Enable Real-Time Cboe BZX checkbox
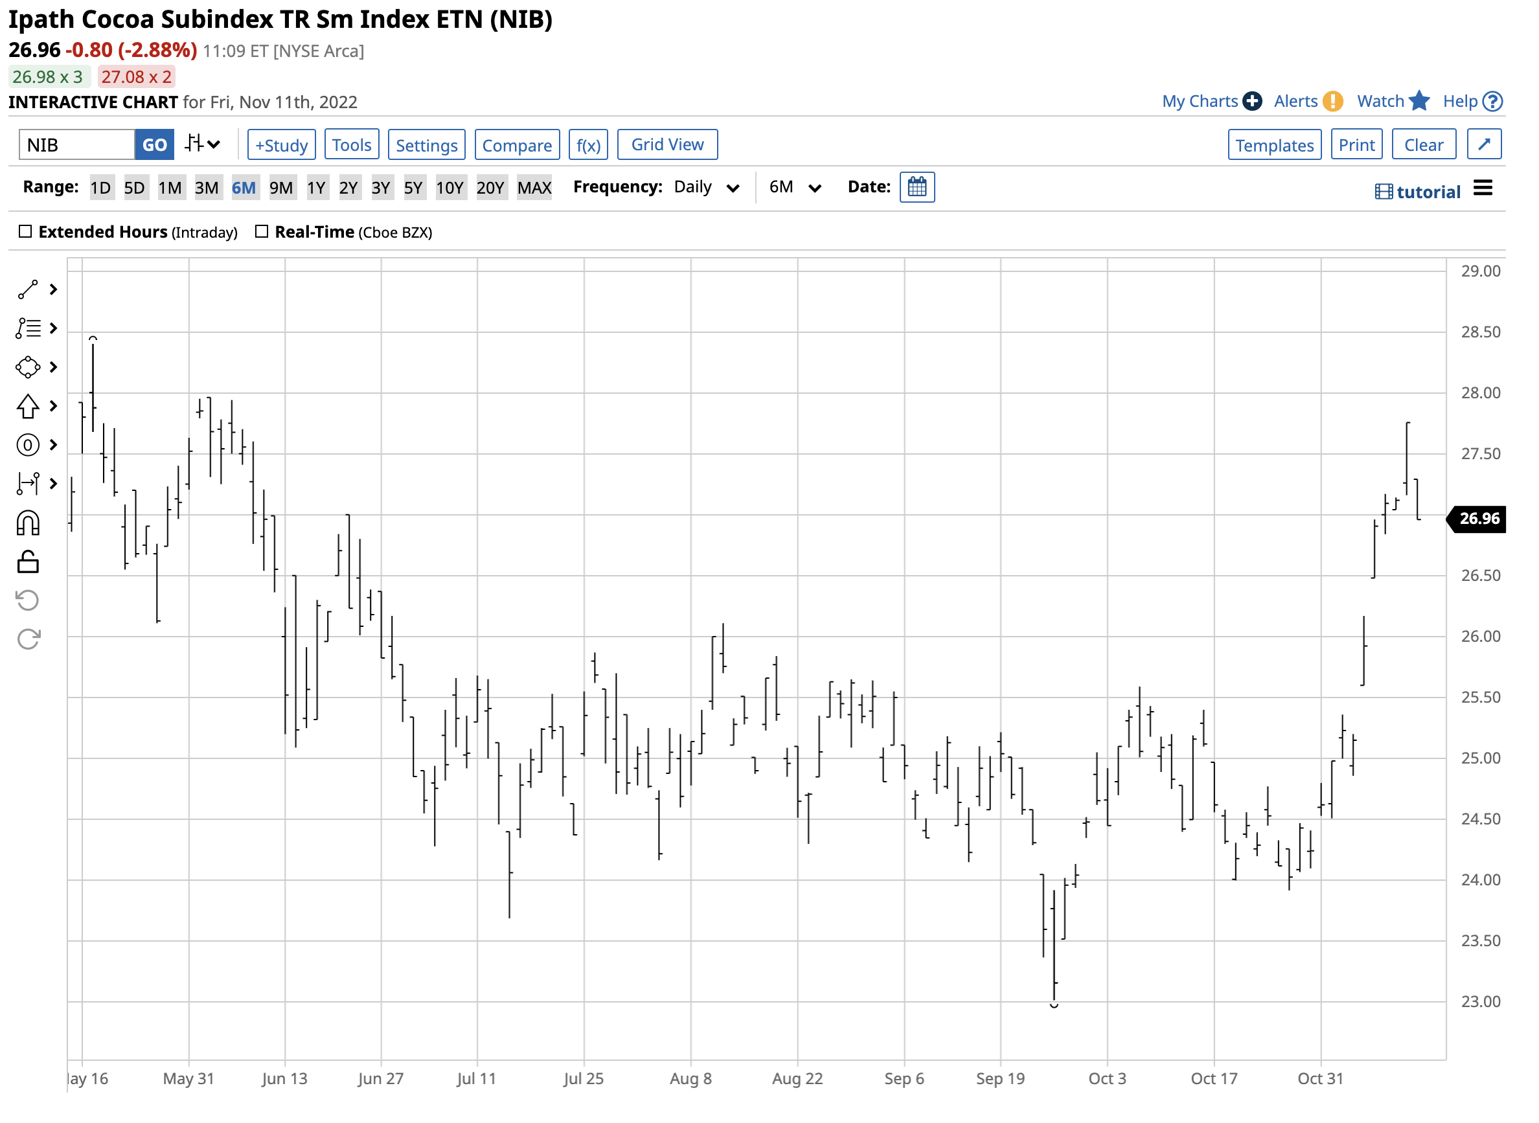 click(x=262, y=232)
